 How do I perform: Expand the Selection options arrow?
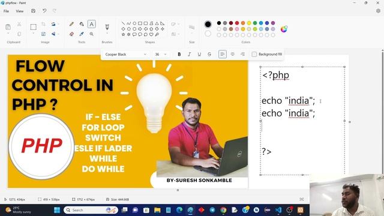pyautogui.click(x=34, y=34)
